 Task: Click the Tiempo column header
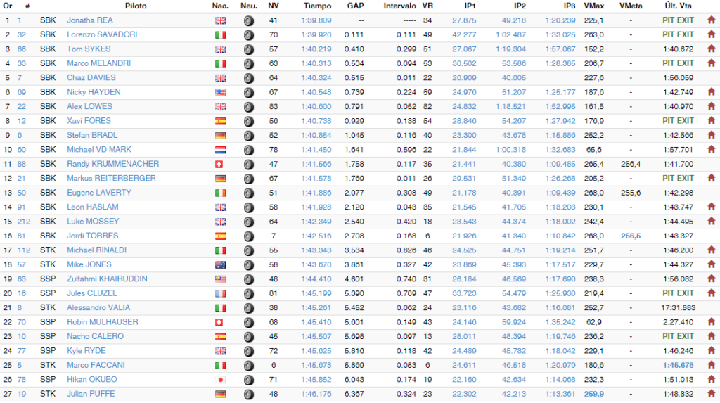(317, 6)
